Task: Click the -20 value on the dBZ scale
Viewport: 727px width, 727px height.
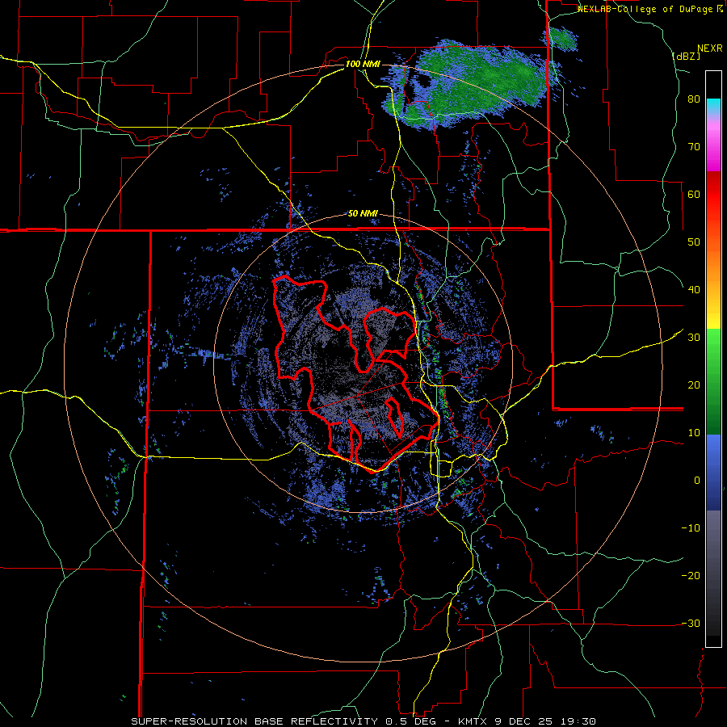Action: point(691,576)
